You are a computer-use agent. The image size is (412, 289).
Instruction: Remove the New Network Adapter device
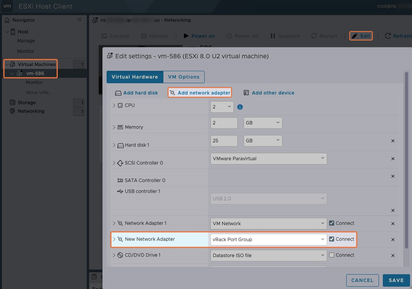pyautogui.click(x=393, y=240)
